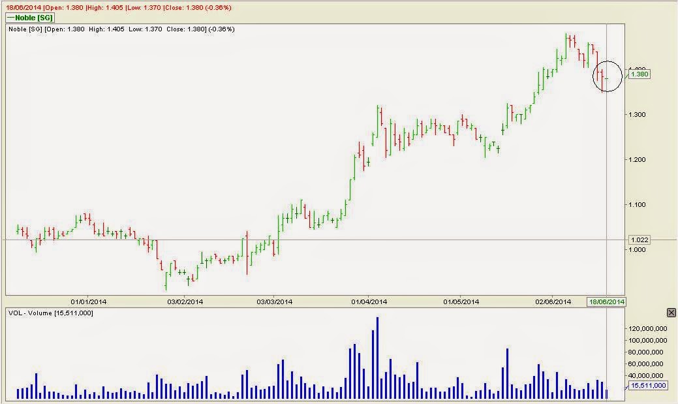Viewport: 678px width, 404px height.
Task: Click the 1.380 current price tag
Action: (639, 74)
